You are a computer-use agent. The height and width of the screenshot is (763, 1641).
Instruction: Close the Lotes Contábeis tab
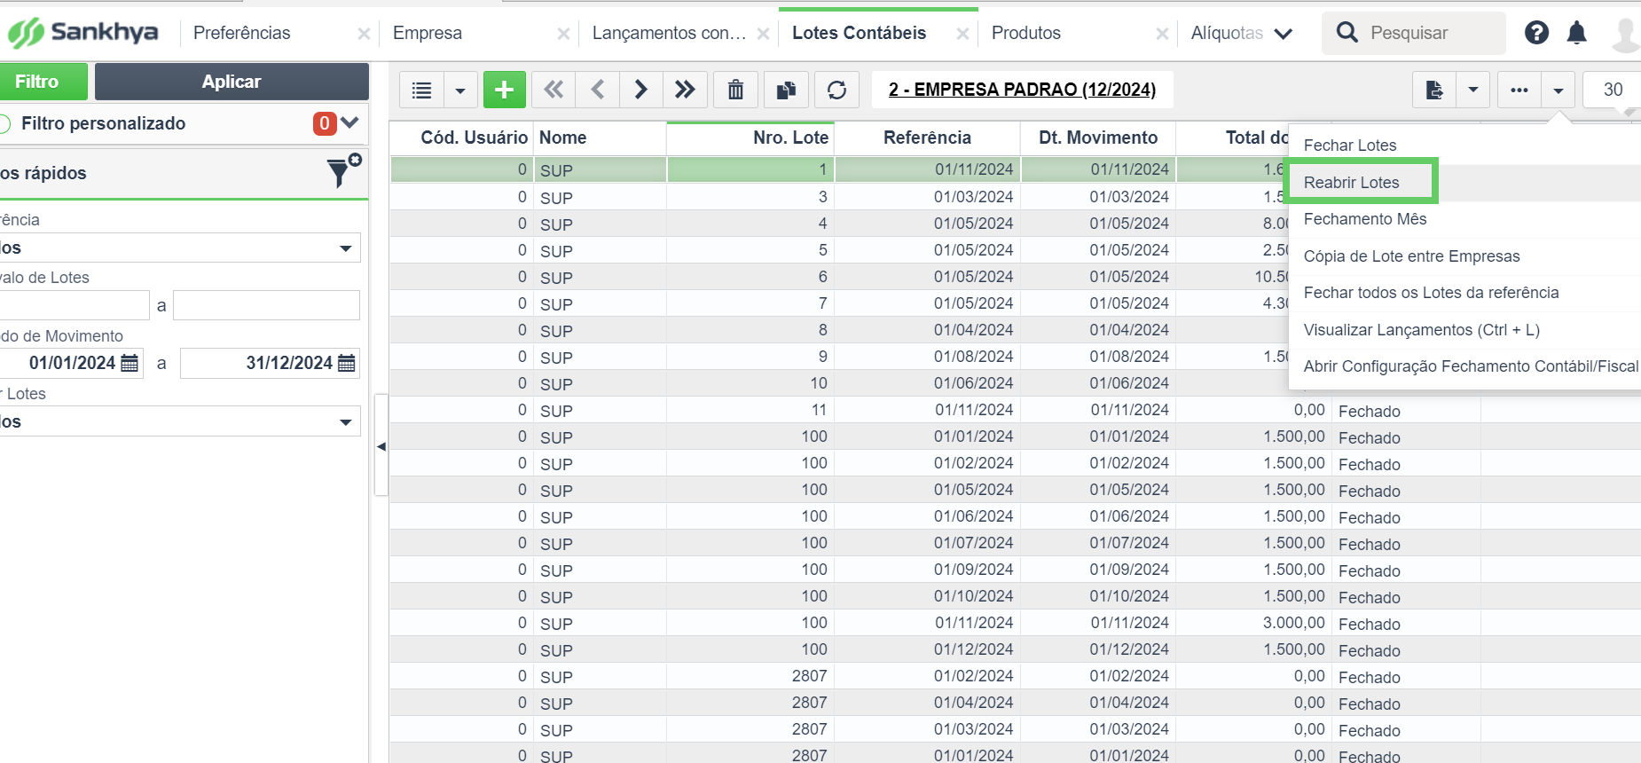pyautogui.click(x=962, y=34)
